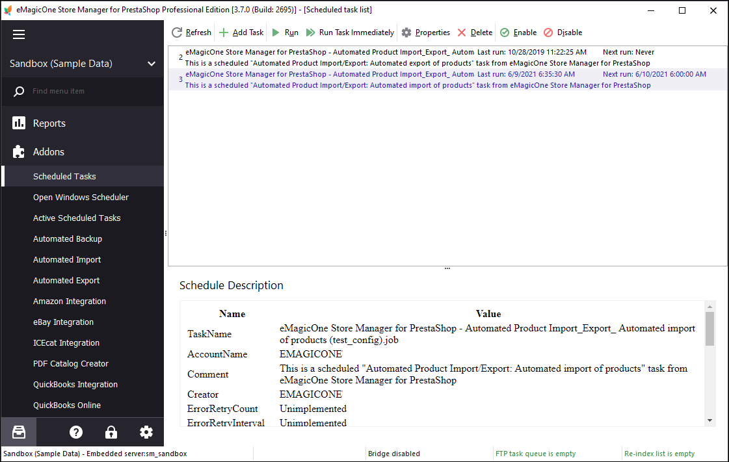Click scroll down arrow in Schedule Description
This screenshot has width=729, height=462.
709,420
